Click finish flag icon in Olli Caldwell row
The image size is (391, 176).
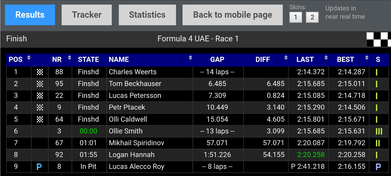tap(40, 119)
